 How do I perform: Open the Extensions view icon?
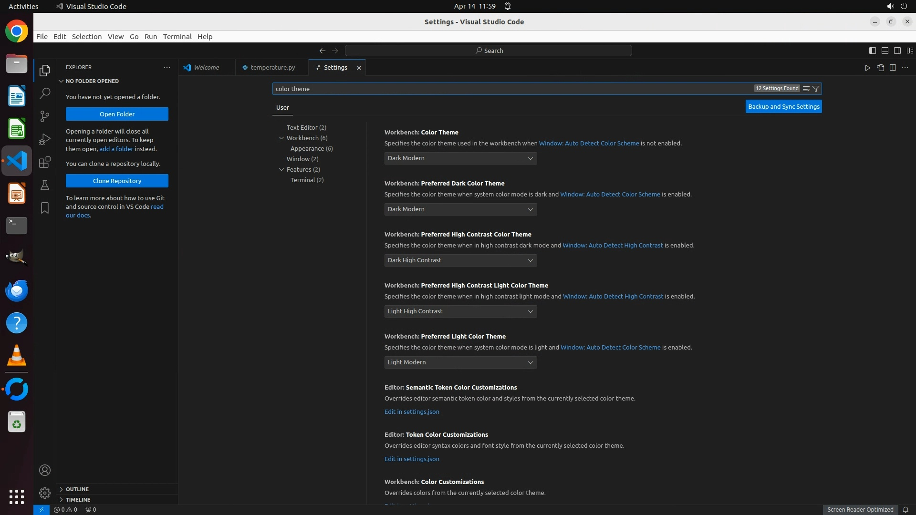[45, 162]
